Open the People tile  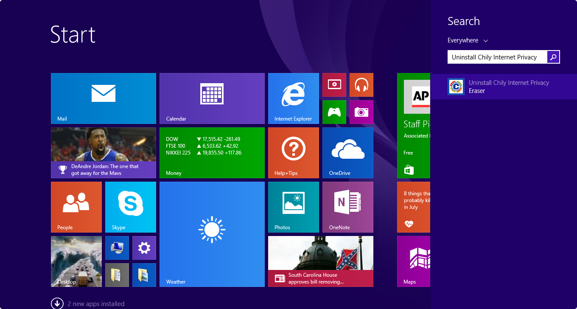pos(76,207)
